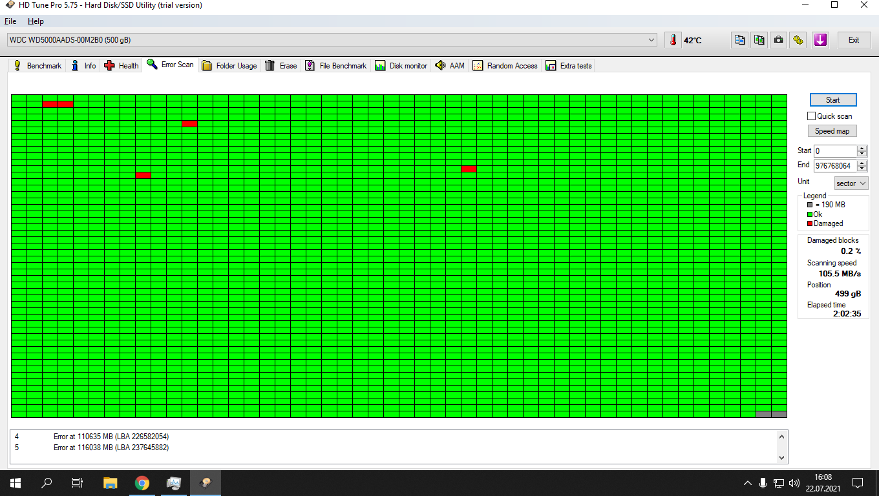Click the HD Tune taskbar icon
Screen dimensions: 879x496
206,483
